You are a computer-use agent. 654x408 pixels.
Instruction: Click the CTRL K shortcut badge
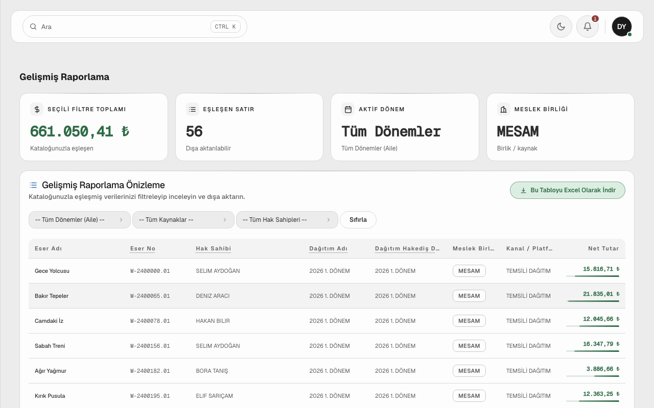point(225,27)
